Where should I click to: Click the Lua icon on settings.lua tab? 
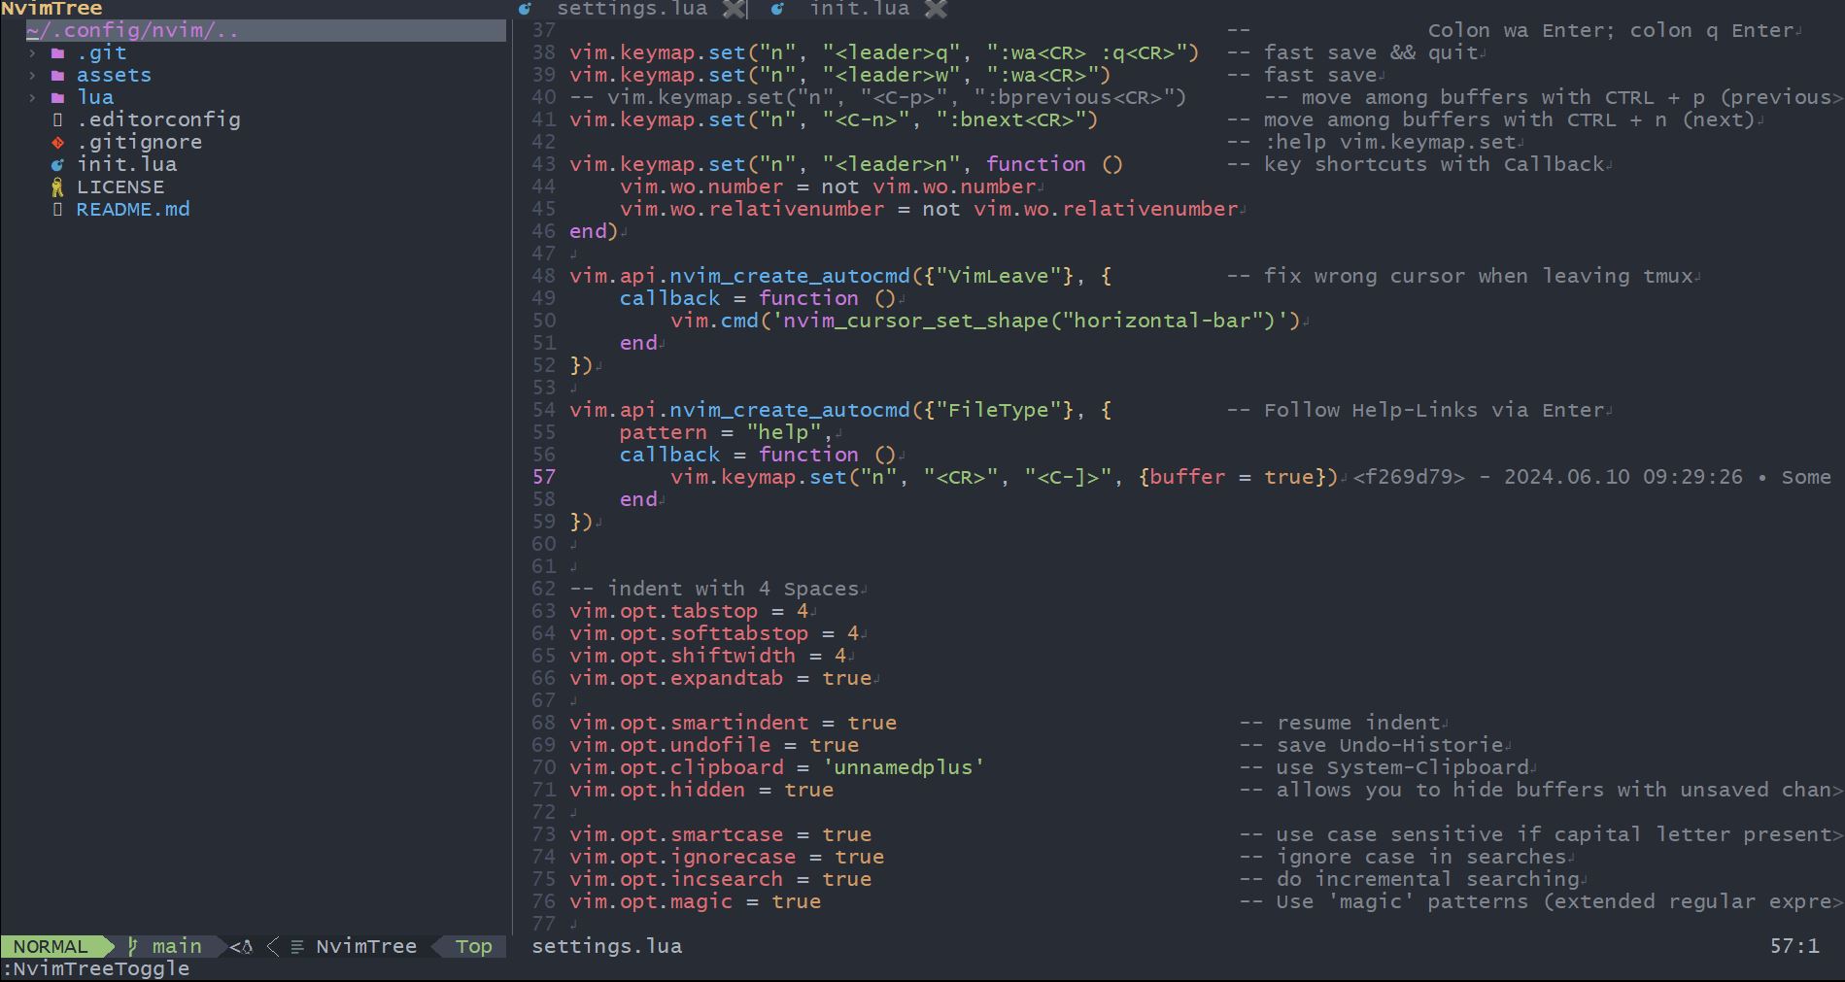[526, 9]
